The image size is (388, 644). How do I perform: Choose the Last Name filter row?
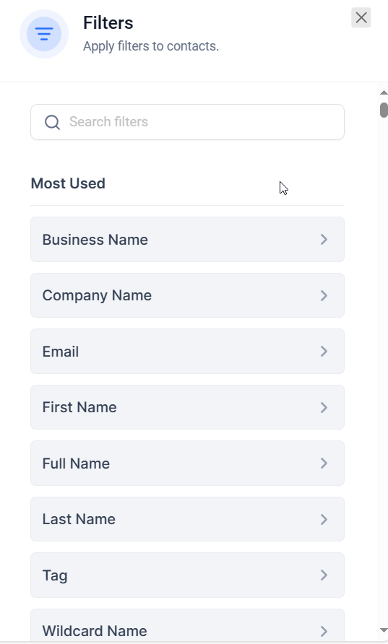(x=187, y=519)
